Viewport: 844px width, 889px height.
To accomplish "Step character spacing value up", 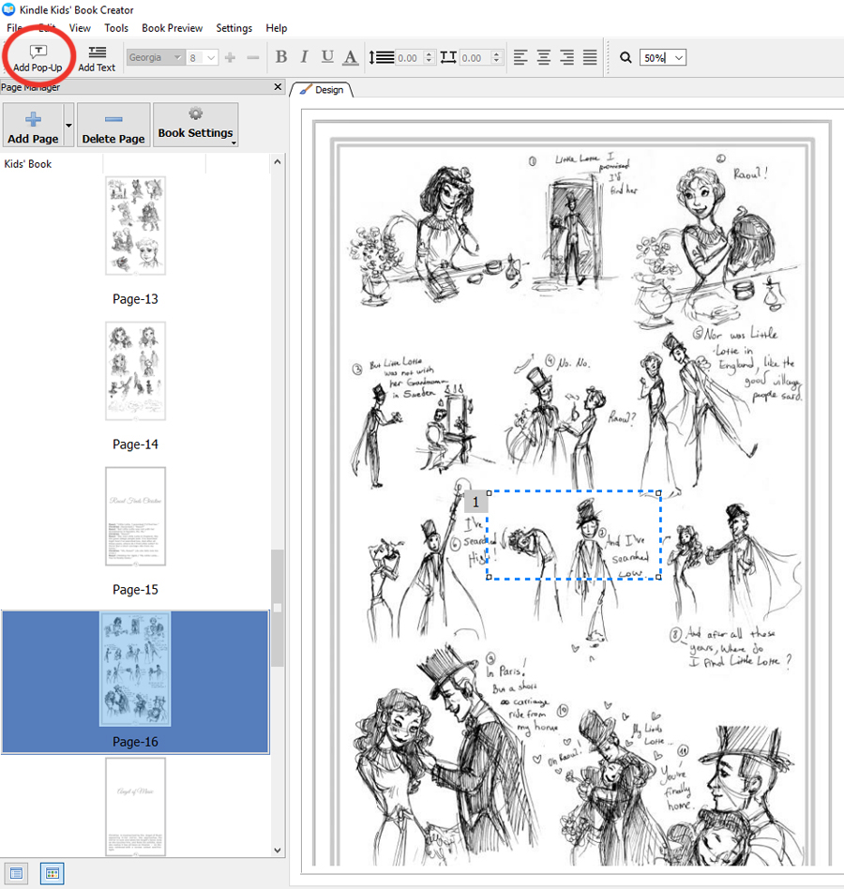I will (x=496, y=53).
